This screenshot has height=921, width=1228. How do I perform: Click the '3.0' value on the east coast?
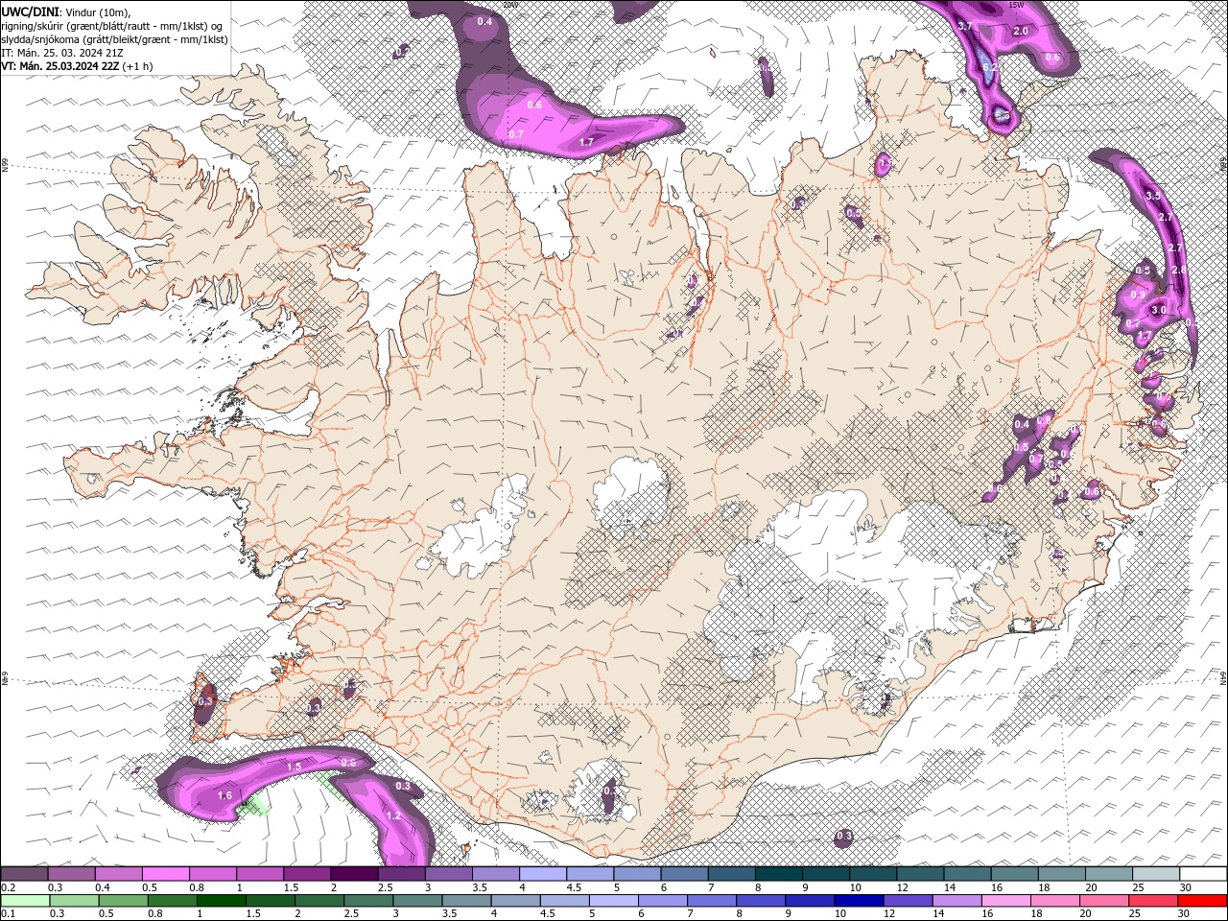[1159, 310]
